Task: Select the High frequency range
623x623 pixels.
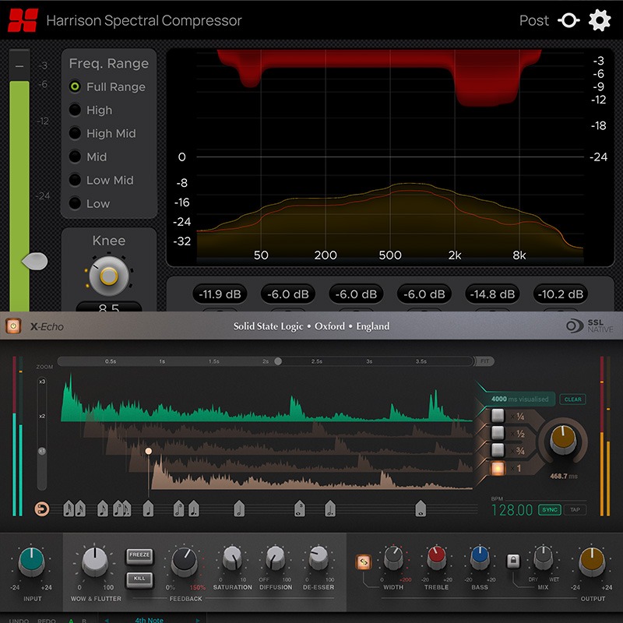Action: [x=90, y=110]
